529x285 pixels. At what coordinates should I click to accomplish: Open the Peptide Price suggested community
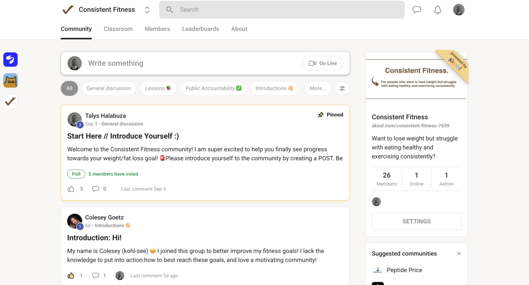point(404,270)
